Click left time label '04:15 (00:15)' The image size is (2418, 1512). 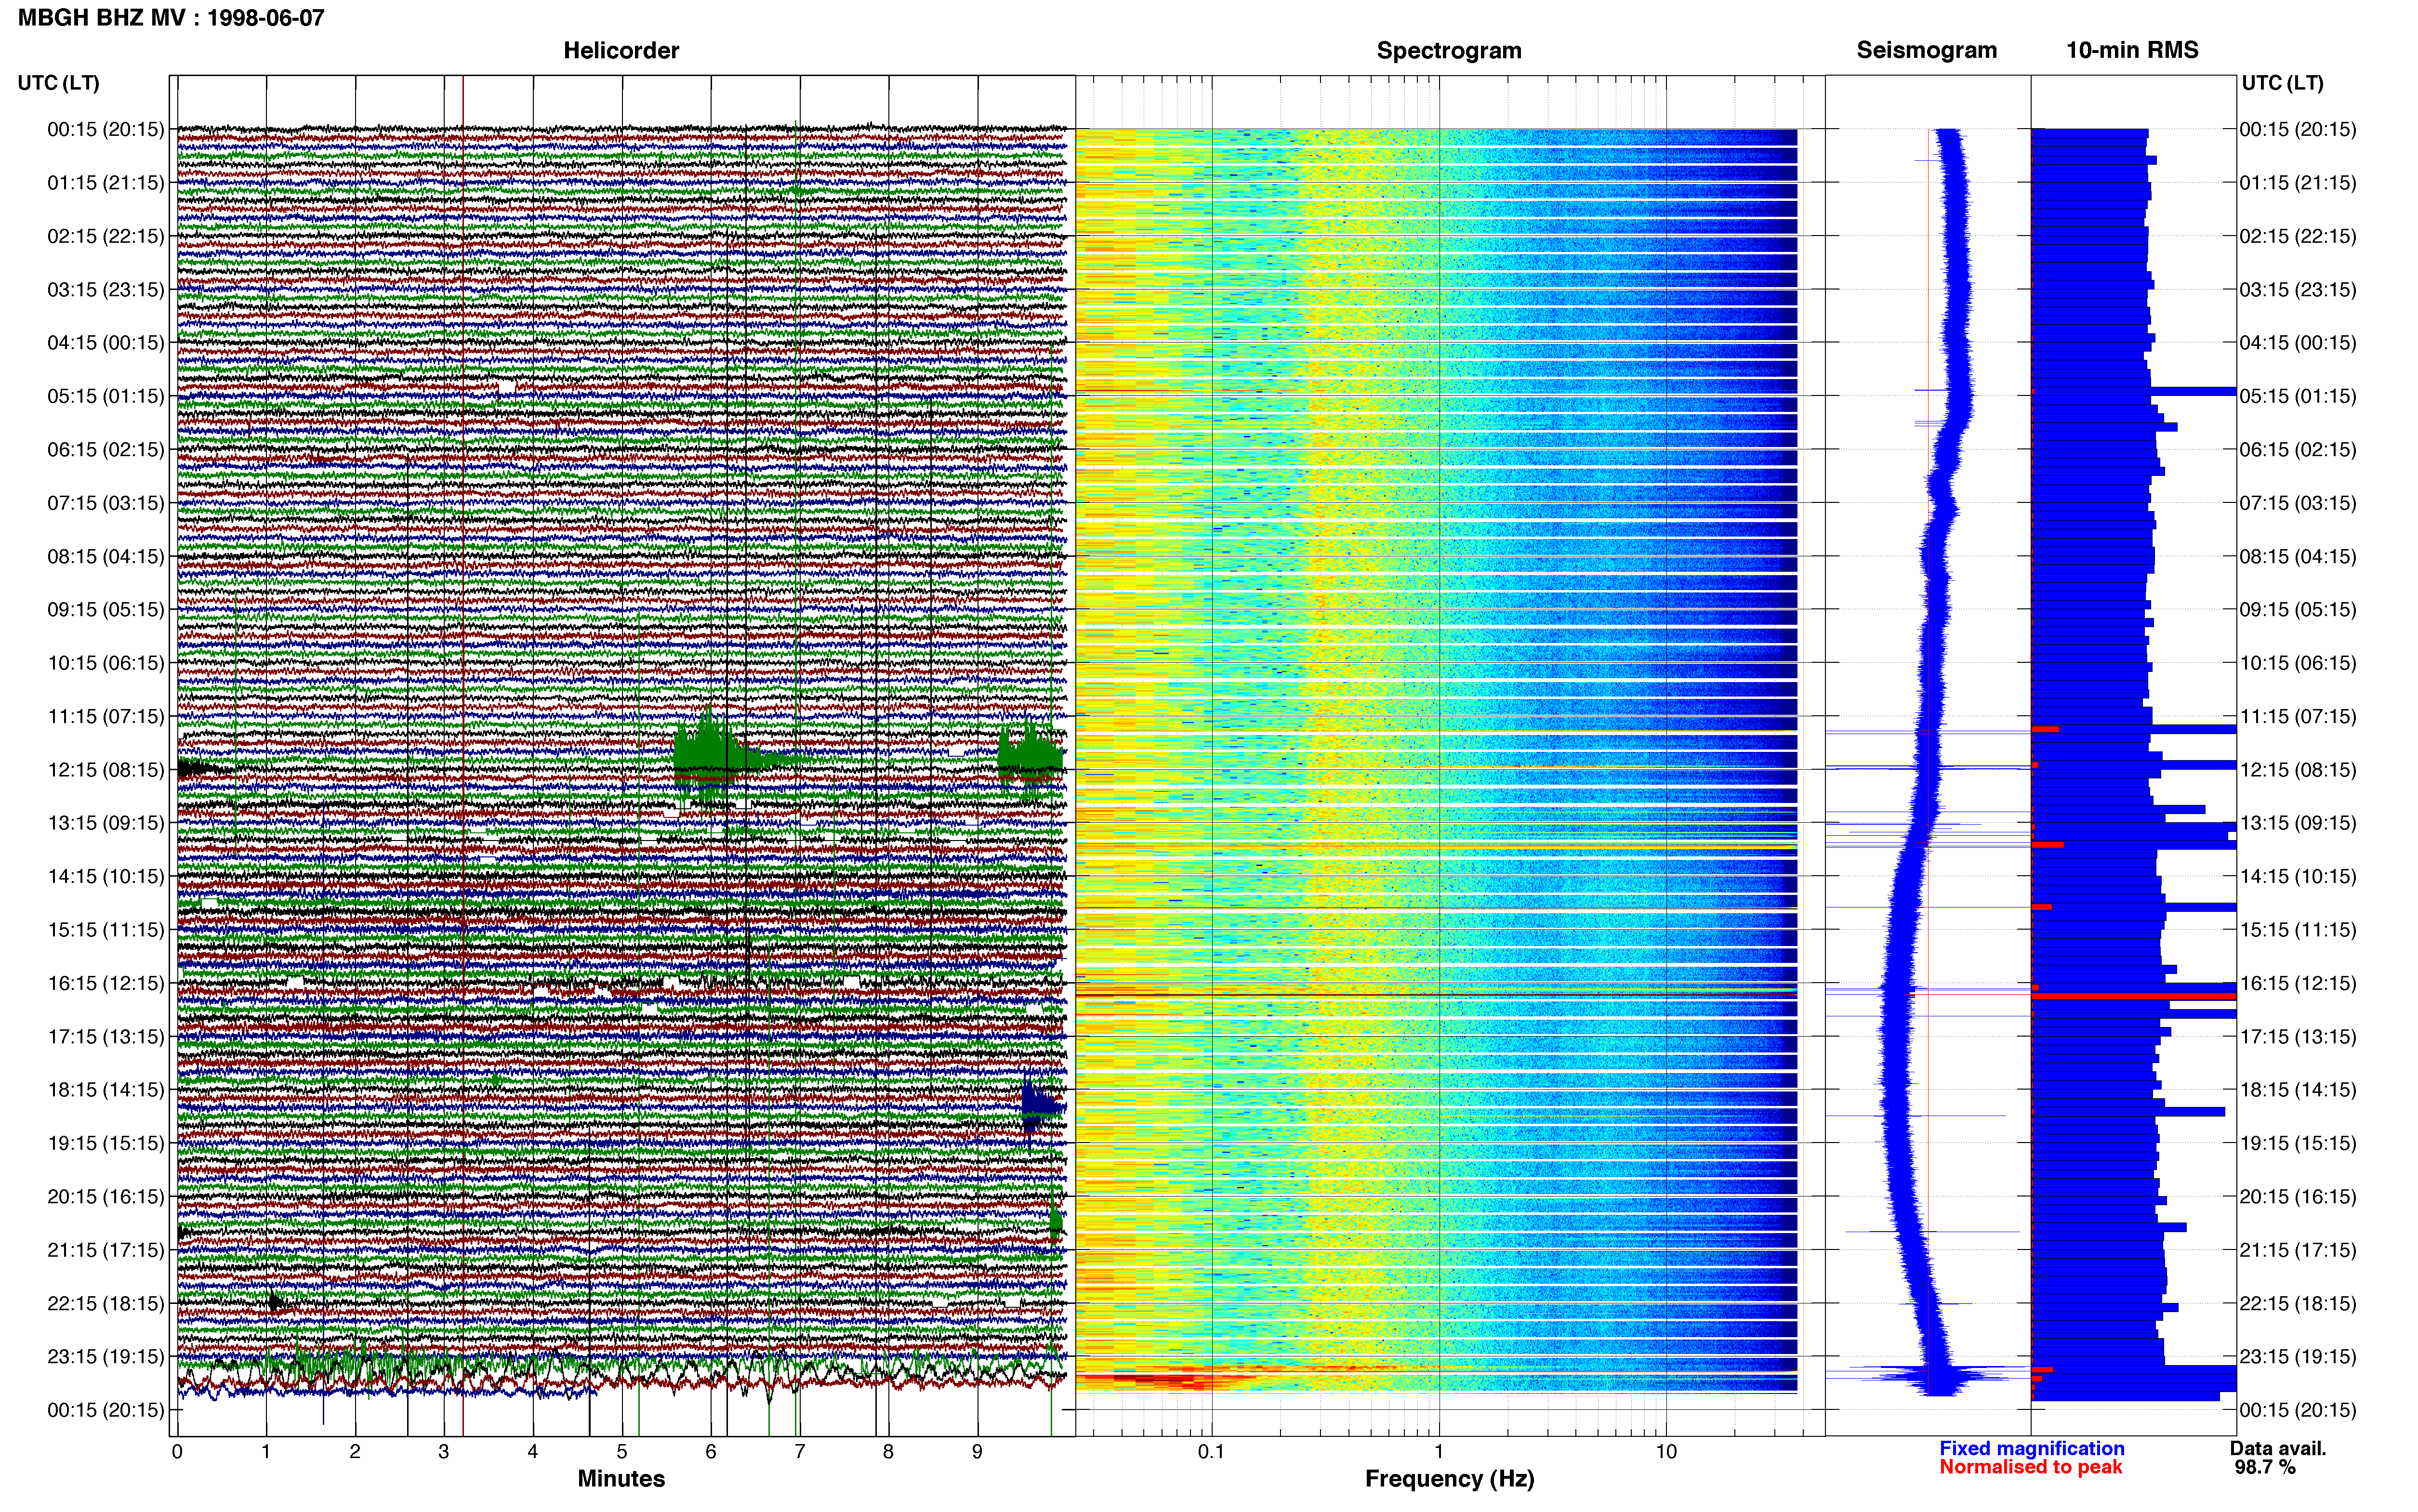coord(106,343)
